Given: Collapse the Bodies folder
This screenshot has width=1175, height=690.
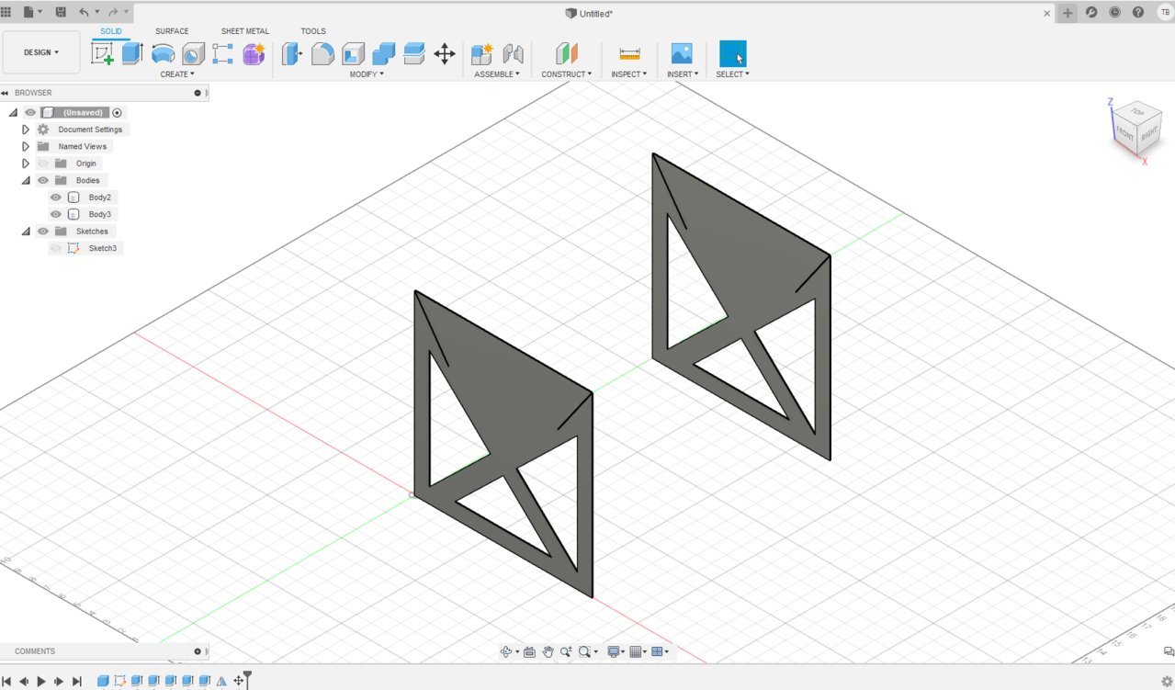Looking at the screenshot, I should tap(26, 180).
